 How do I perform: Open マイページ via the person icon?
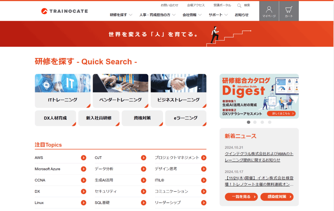click(269, 11)
